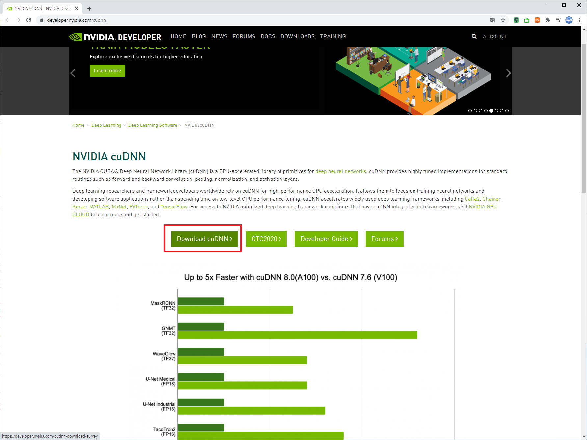The height and width of the screenshot is (440, 587).
Task: Go to Home breadcrumb link
Action: [78, 125]
